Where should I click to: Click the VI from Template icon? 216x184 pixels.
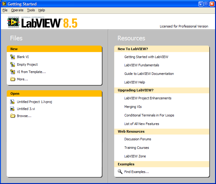pos(13,72)
